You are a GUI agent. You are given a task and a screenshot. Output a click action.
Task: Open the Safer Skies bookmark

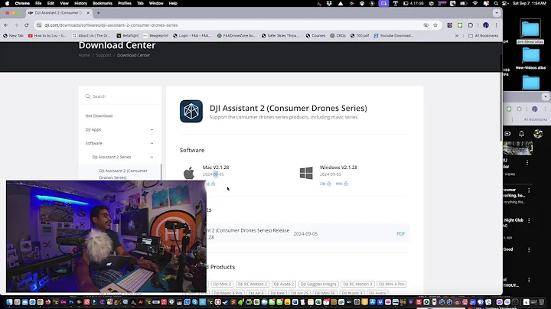280,35
